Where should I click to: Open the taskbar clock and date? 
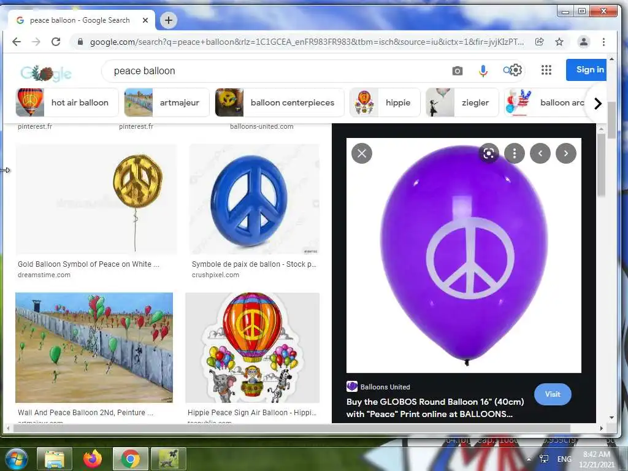point(596,459)
